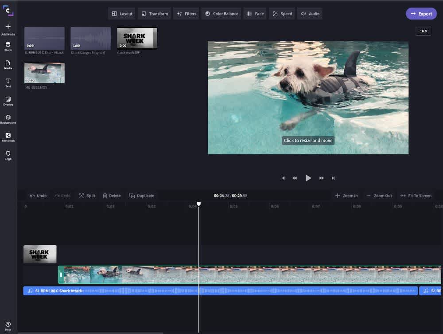Click 0:01 mark on timeline ruler

click(x=69, y=206)
